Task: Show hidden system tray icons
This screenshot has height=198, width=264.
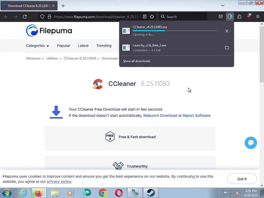Action: click(x=219, y=193)
